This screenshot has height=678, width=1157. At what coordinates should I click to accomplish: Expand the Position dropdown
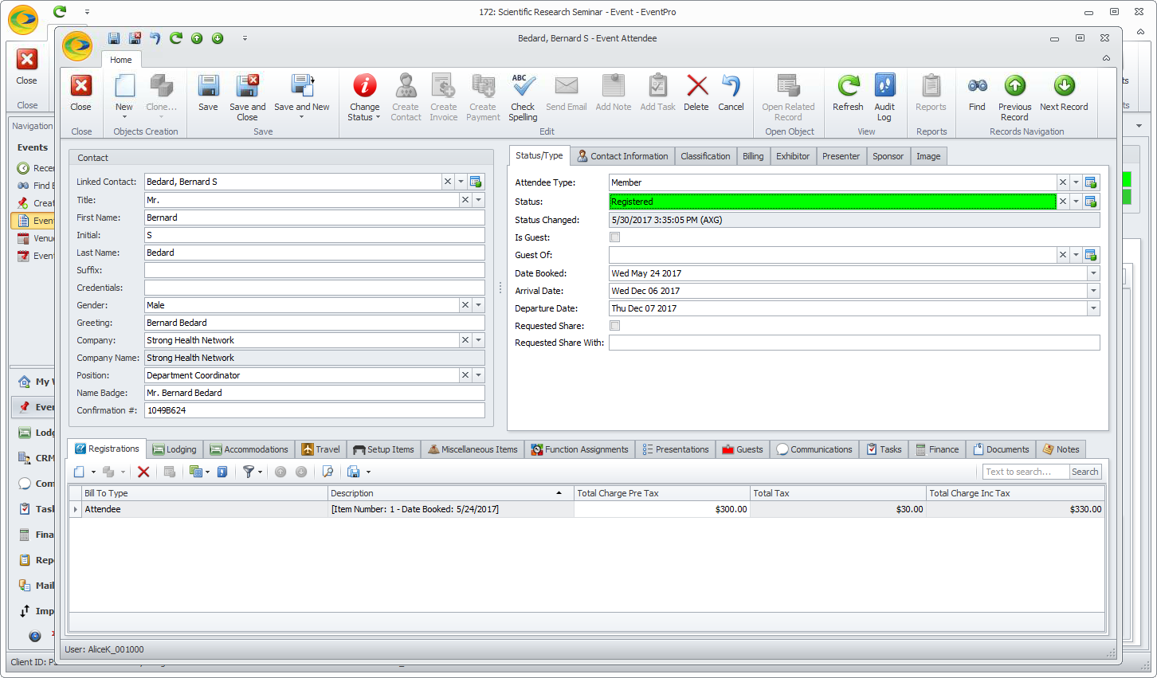478,375
